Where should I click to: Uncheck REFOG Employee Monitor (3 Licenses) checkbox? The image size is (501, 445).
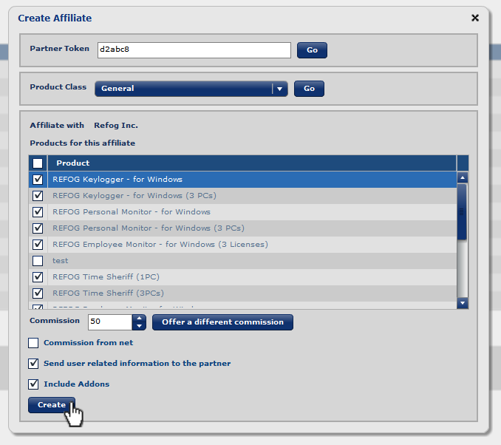pos(38,245)
